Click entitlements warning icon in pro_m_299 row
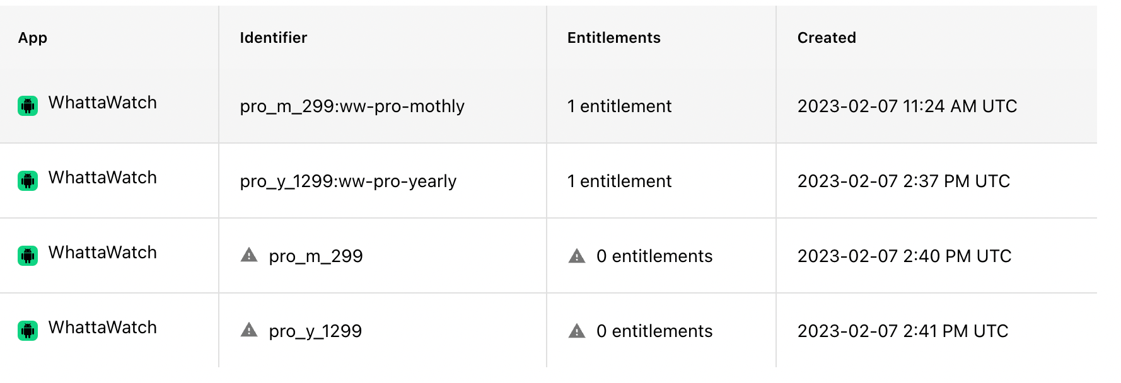1121x383 pixels. (x=577, y=256)
